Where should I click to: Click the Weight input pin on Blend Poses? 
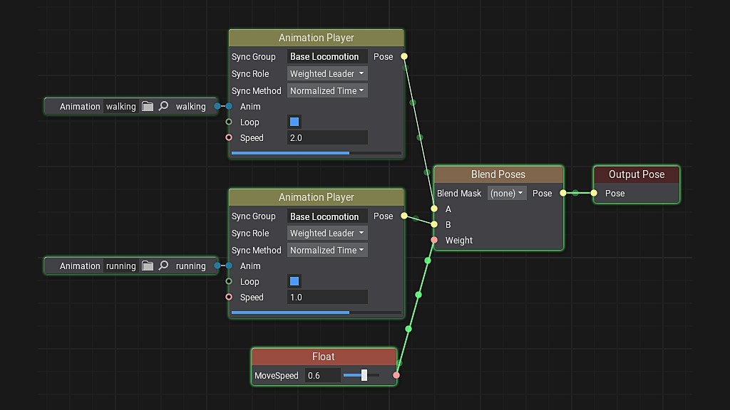[434, 240]
